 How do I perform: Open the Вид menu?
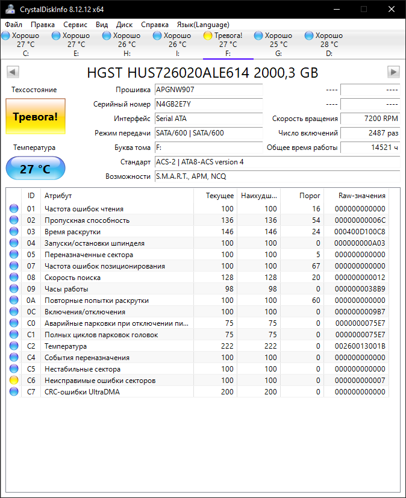(102, 25)
